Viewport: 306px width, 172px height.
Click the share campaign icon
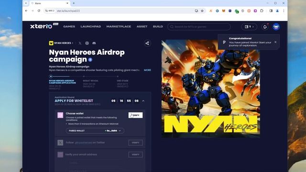(147, 43)
